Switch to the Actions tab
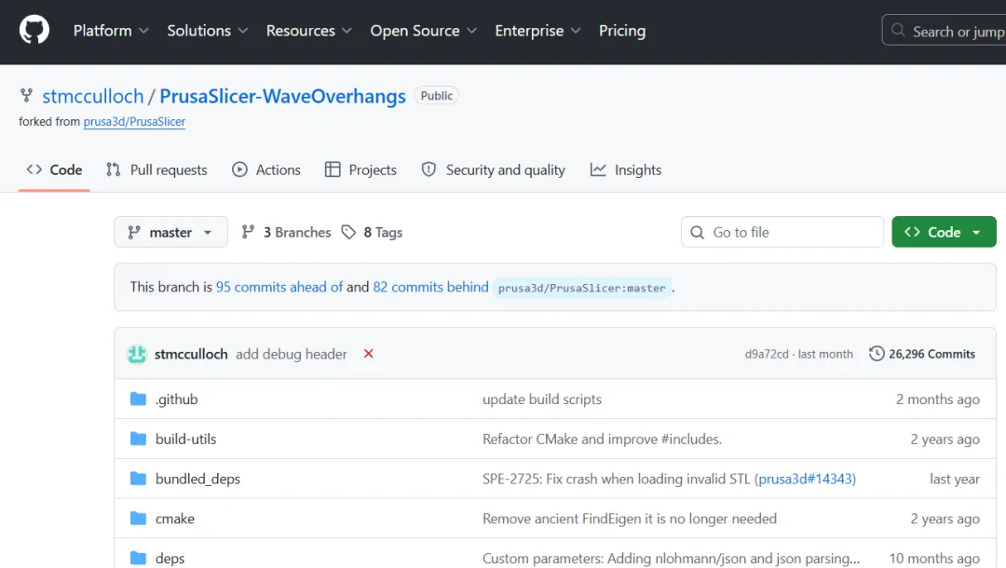The image size is (1006, 568). 266,169
